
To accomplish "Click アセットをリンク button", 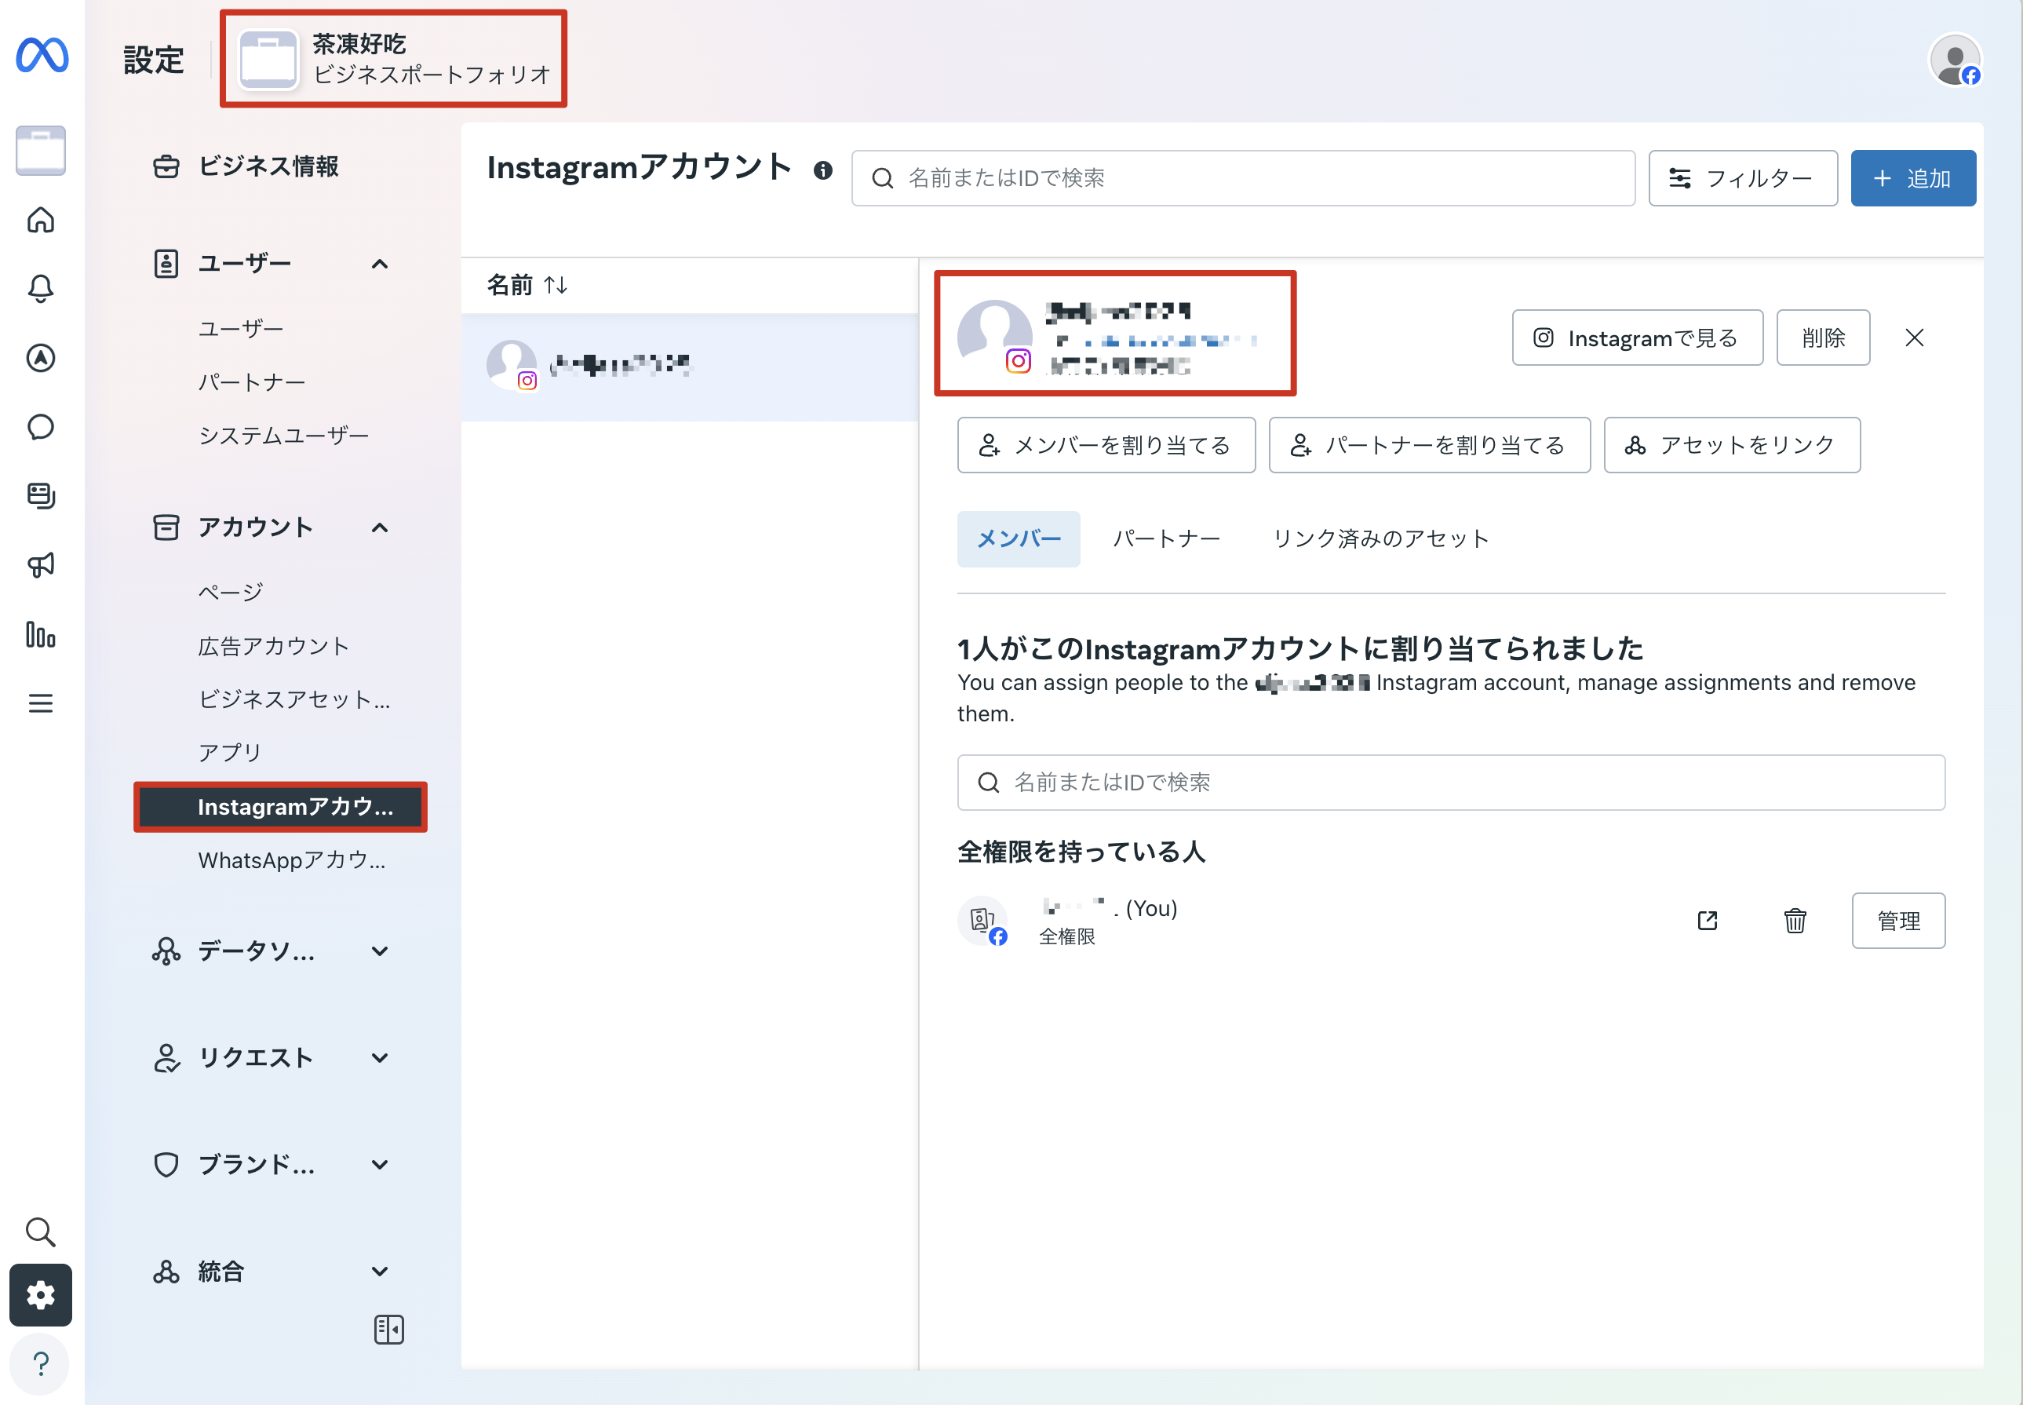I will click(1732, 446).
